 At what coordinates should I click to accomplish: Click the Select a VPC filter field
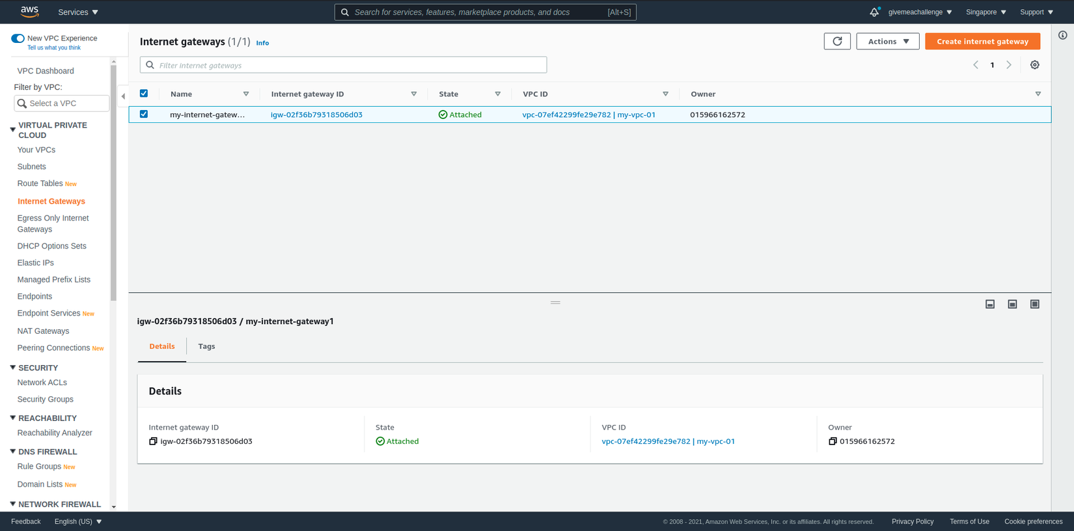[x=62, y=103]
